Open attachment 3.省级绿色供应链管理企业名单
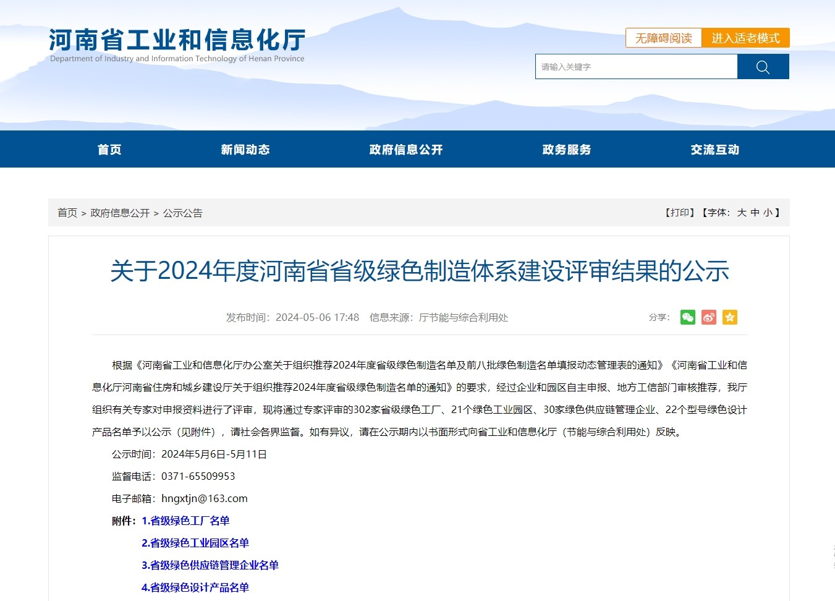835x601 pixels. click(210, 565)
